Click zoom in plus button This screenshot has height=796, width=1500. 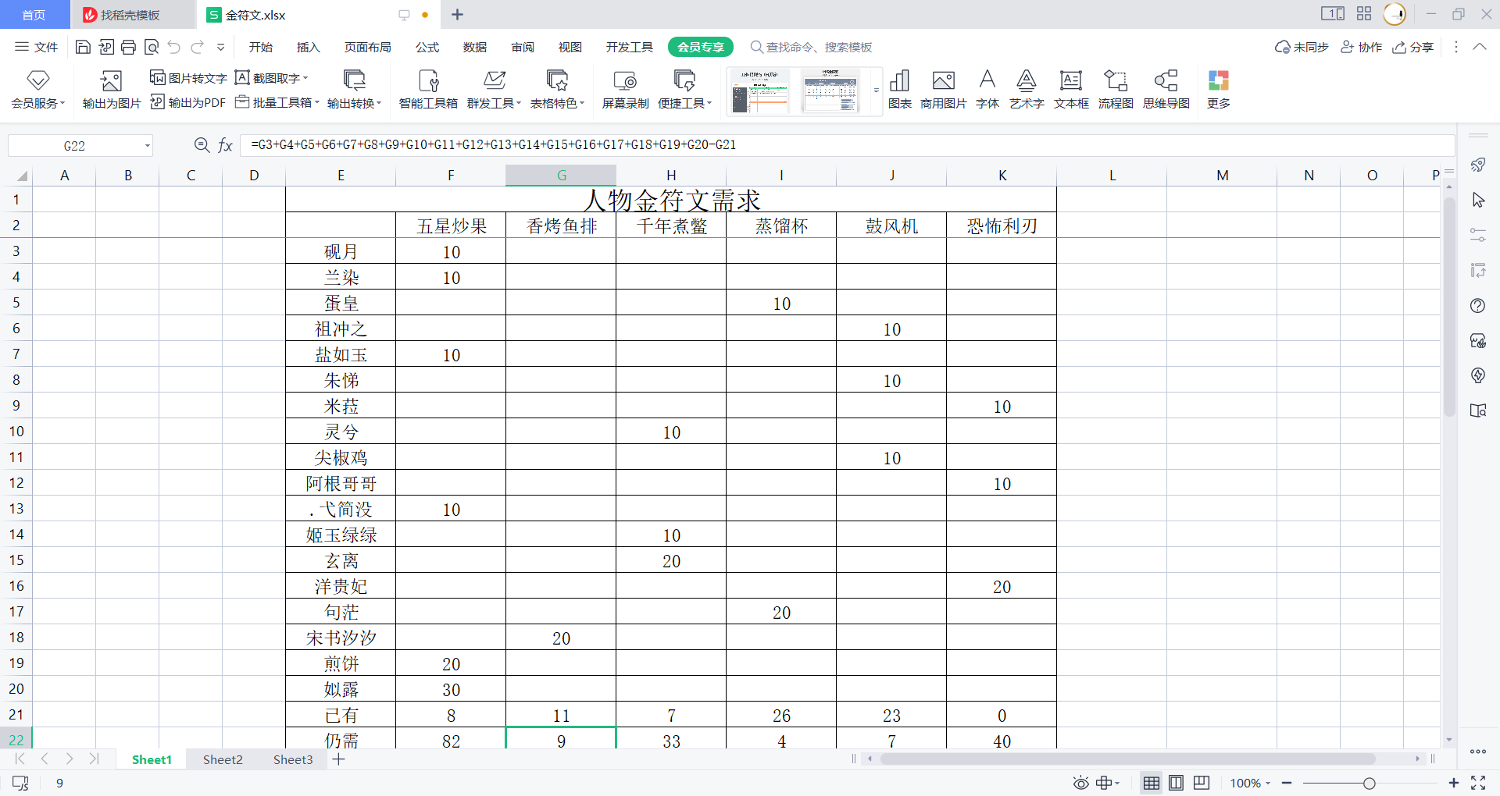tap(1453, 783)
